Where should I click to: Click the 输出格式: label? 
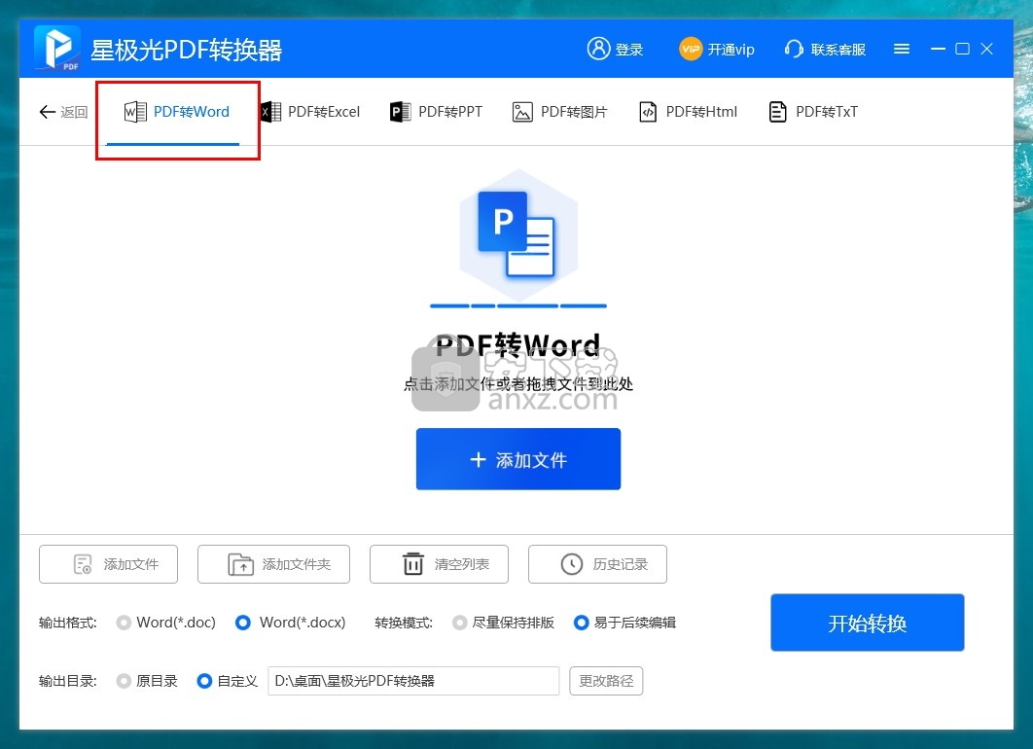coord(68,623)
